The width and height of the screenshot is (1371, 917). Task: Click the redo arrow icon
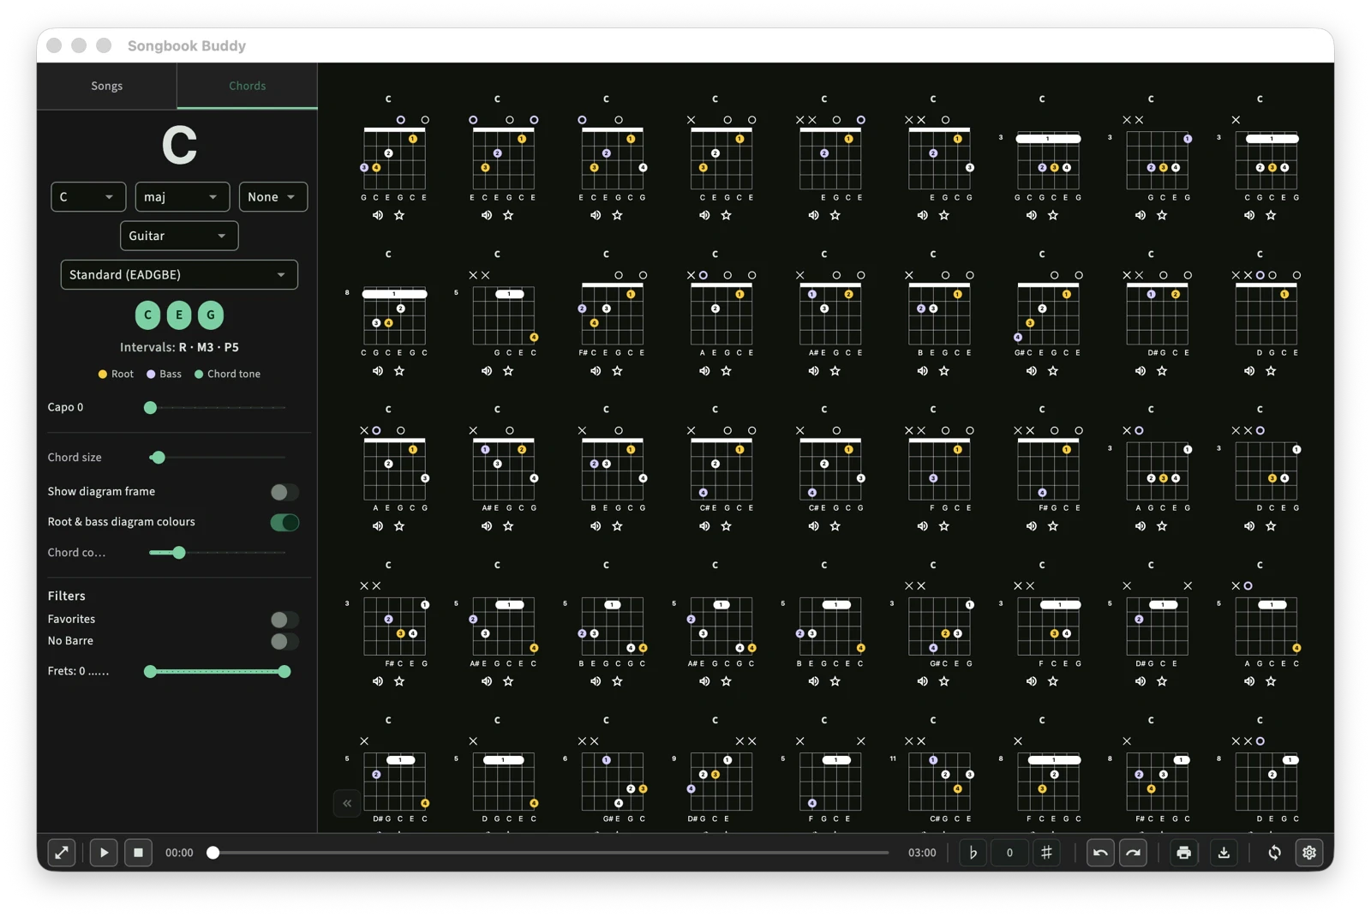coord(1133,853)
